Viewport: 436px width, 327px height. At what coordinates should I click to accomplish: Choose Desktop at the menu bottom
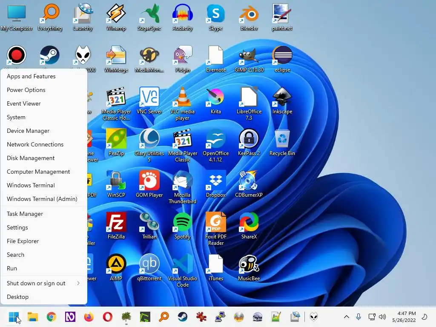click(x=44, y=297)
